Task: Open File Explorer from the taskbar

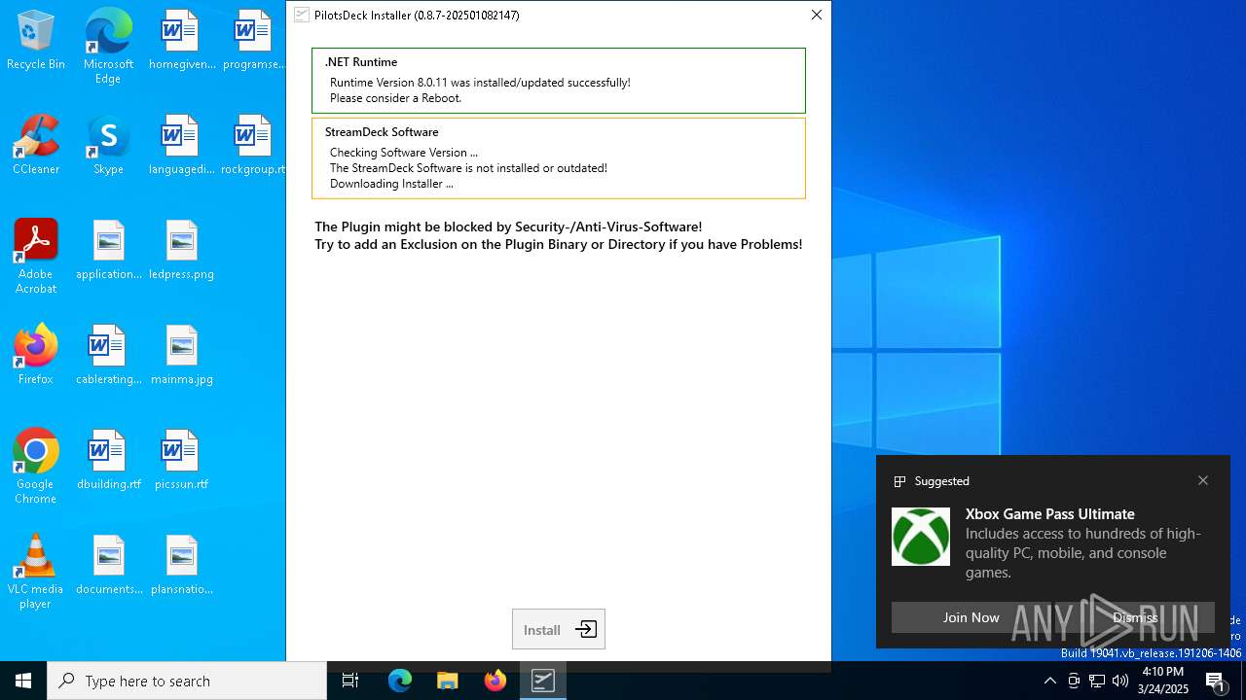Action: [x=448, y=681]
